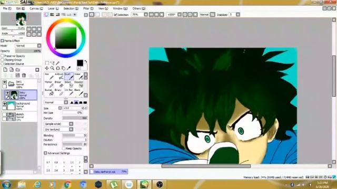Hide the Set1 layer group
This screenshot has width=337, height=189.
point(4,82)
